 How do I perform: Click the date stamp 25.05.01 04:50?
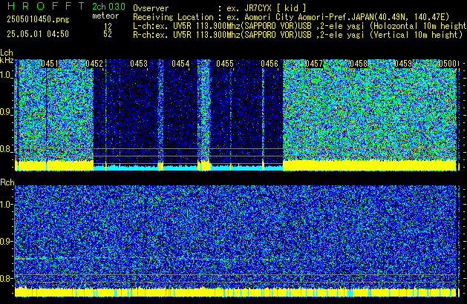38,34
